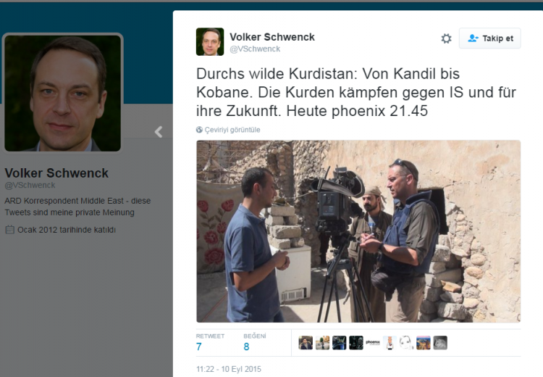The image size is (543, 377).
Task: Open Volker Schwenck's large profile picture
Action: [63, 93]
